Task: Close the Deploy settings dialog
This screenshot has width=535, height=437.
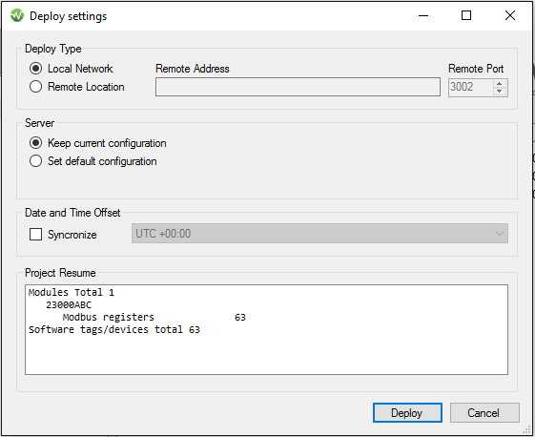Action: pyautogui.click(x=510, y=15)
